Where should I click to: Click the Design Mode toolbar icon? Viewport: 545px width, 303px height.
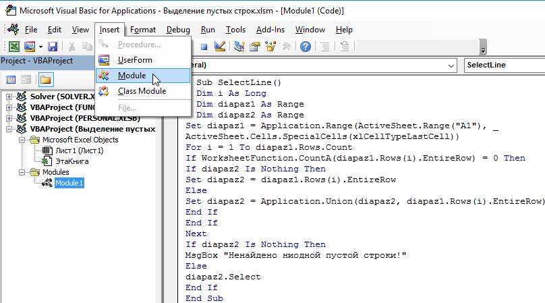pos(220,47)
